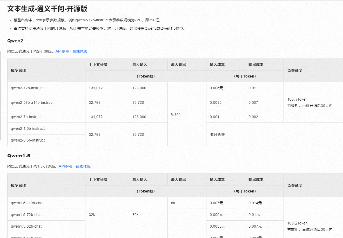This screenshot has height=238, width=343.
Task: Click 0.002 output cost for qwen2-7b-instruct
Action: point(253,117)
